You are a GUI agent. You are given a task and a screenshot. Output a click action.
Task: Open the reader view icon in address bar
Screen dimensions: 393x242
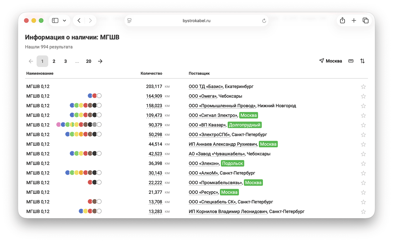[129, 20]
